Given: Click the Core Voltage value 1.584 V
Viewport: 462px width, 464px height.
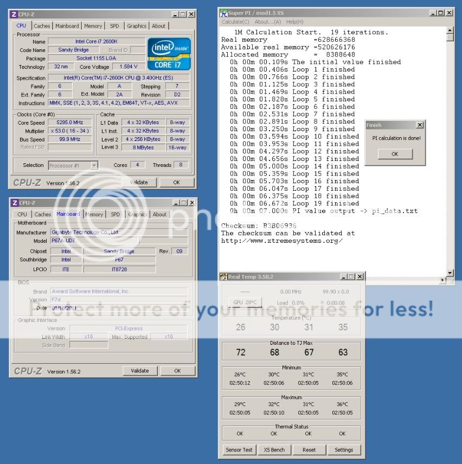Looking at the screenshot, I should point(129,67).
